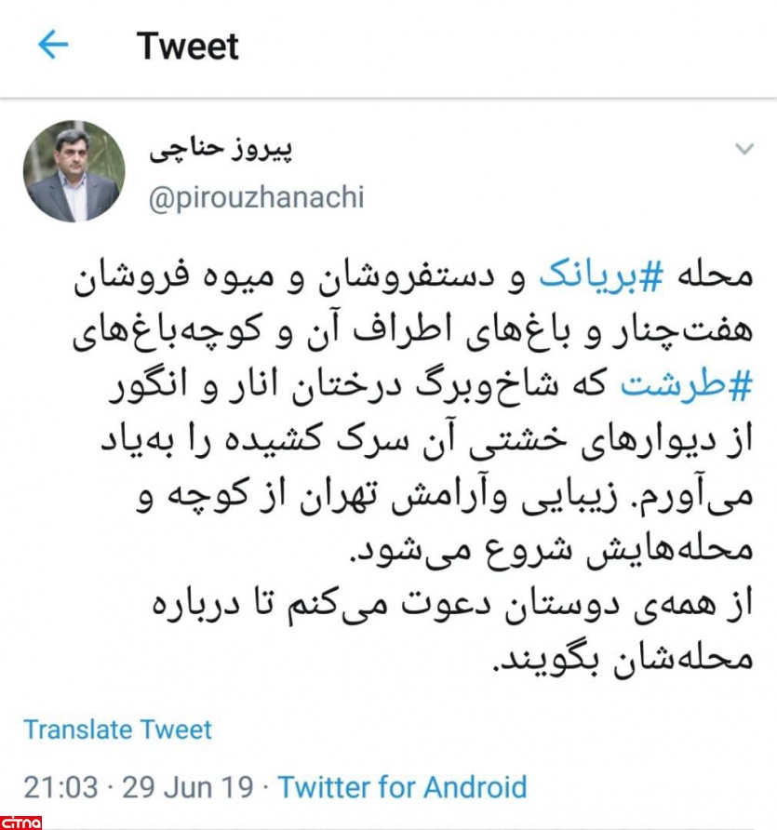Click the tweet timestamp 21:03 · 29 Jun 19
Image resolution: width=777 pixels, height=830 pixels.
click(x=139, y=786)
